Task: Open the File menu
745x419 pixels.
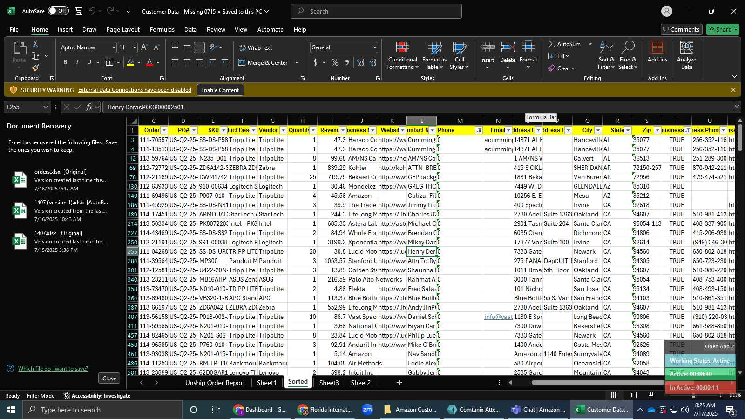Action: [14, 29]
